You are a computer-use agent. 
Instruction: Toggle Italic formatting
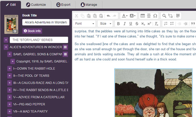pyautogui.click(x=125, y=23)
